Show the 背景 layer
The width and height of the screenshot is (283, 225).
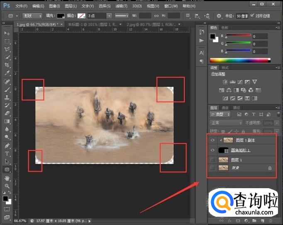212,168
